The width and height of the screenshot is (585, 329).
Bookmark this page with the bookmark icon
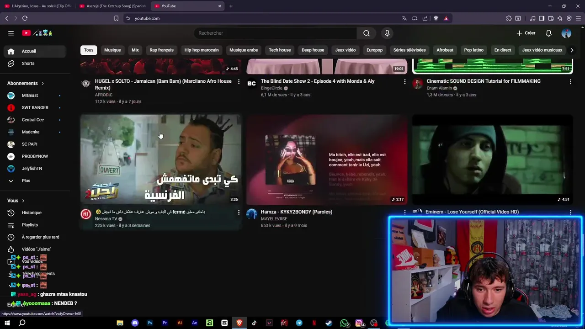coord(116,18)
